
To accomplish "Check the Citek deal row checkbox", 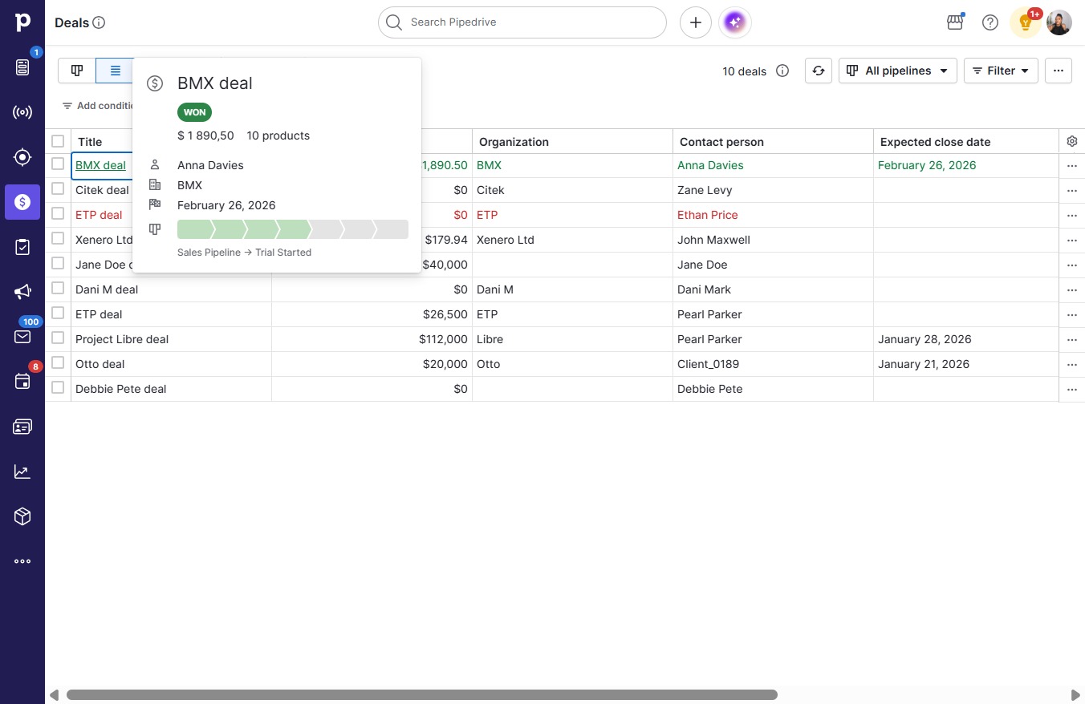I will (58, 188).
